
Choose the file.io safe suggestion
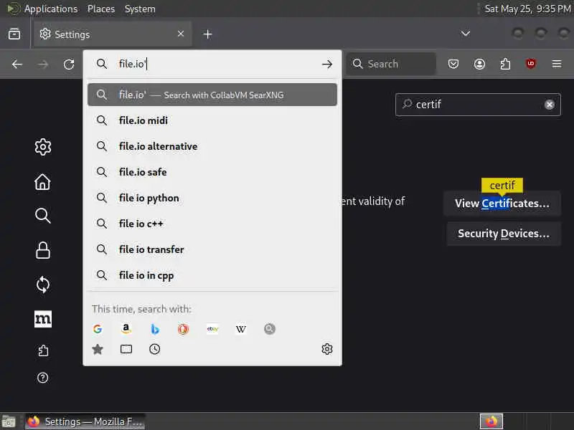pyautogui.click(x=212, y=172)
